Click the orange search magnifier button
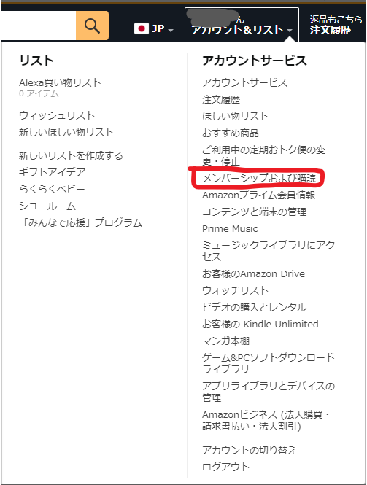367x485 pixels. (92, 26)
